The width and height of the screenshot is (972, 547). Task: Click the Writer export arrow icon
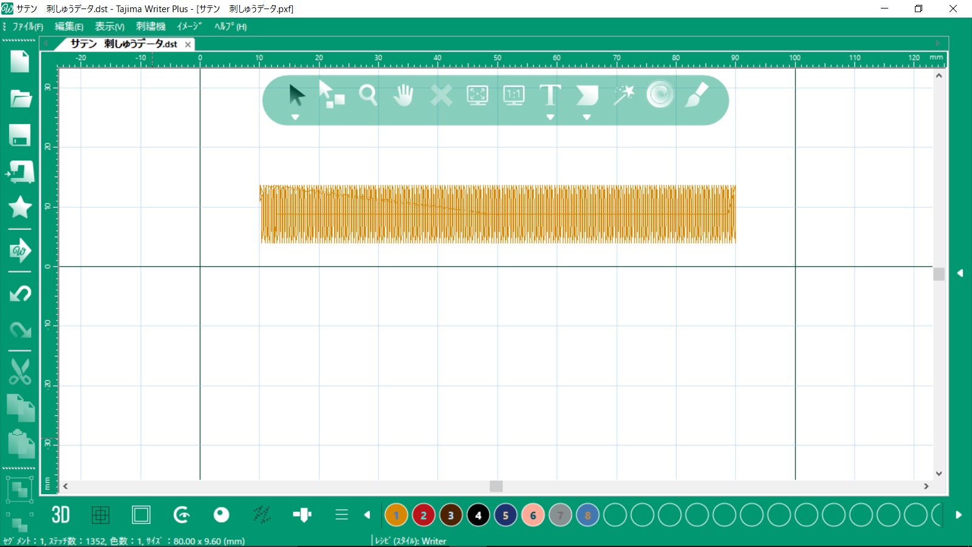pyautogui.click(x=20, y=250)
